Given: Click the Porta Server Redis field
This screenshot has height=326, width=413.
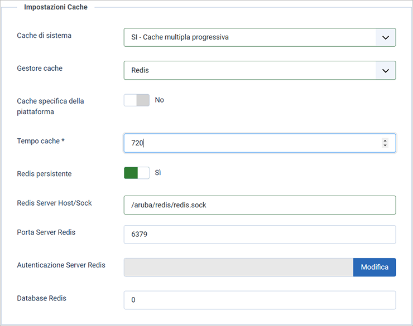Looking at the screenshot, I should [x=260, y=235].
